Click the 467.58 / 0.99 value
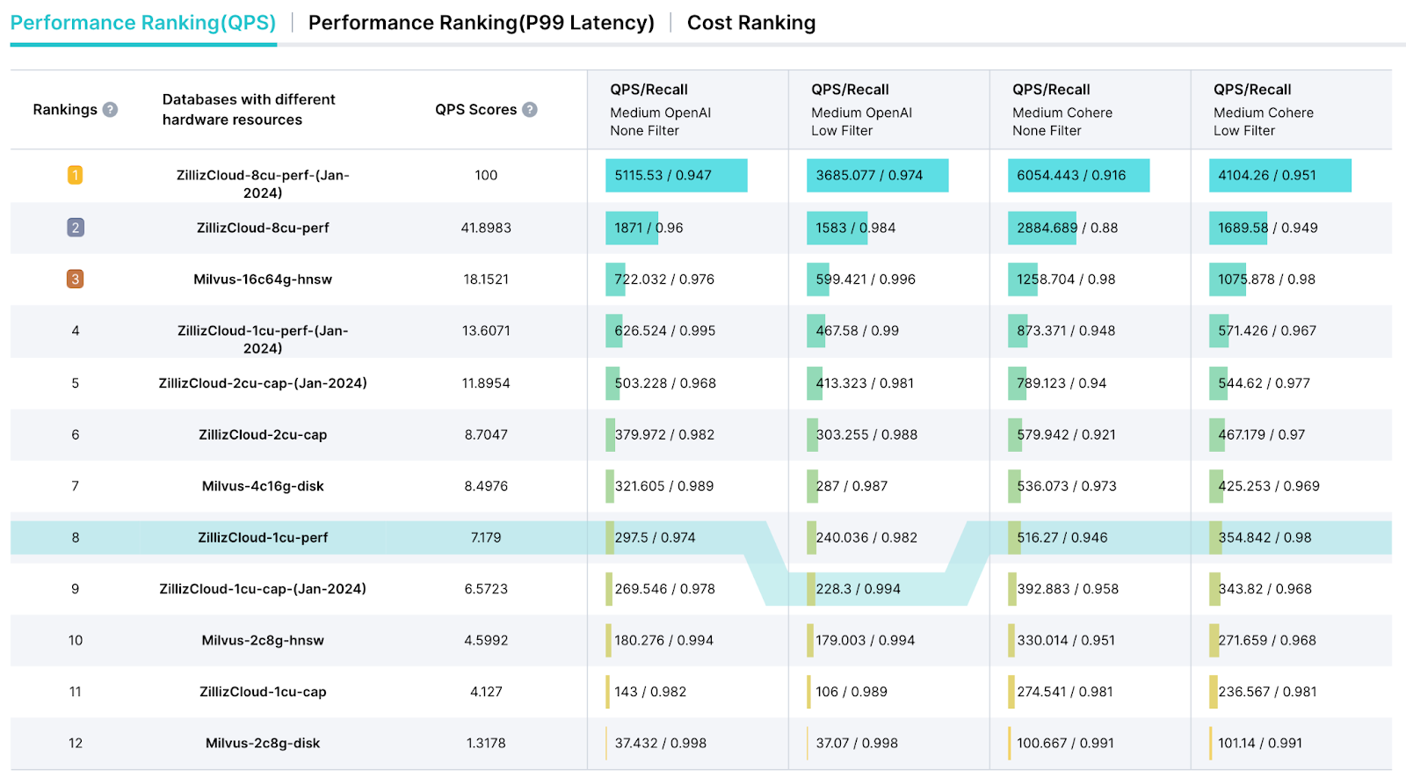 (x=857, y=331)
